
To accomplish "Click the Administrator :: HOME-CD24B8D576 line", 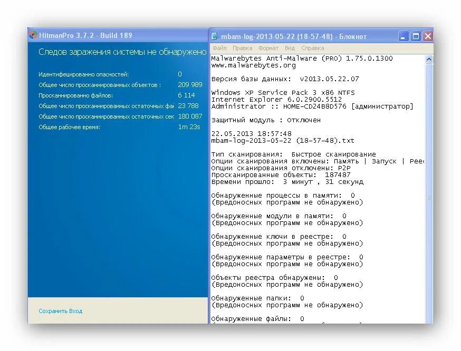I will click(312, 106).
